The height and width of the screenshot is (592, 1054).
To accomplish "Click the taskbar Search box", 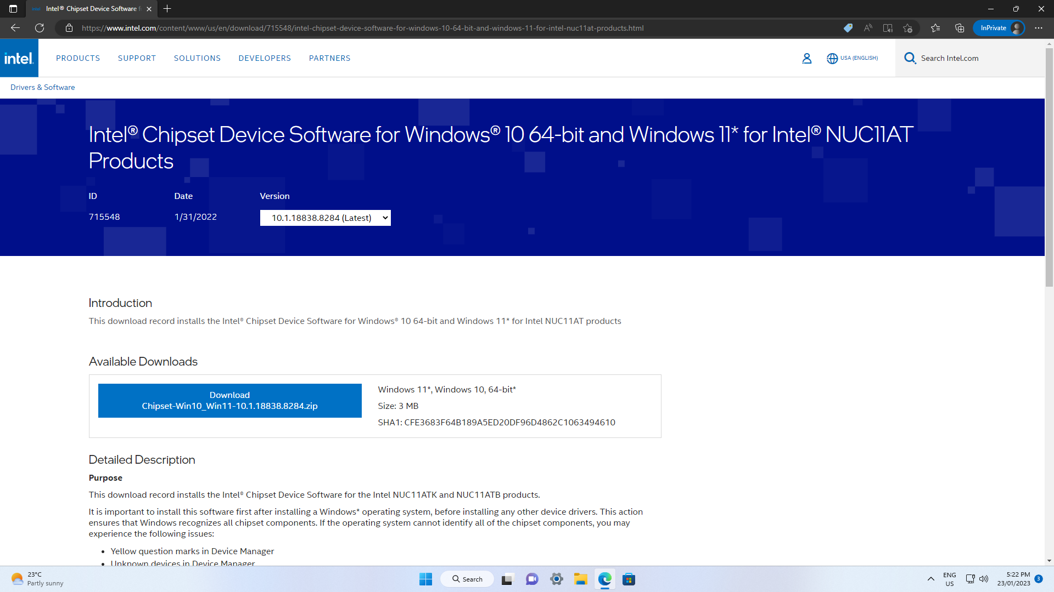I will click(467, 579).
